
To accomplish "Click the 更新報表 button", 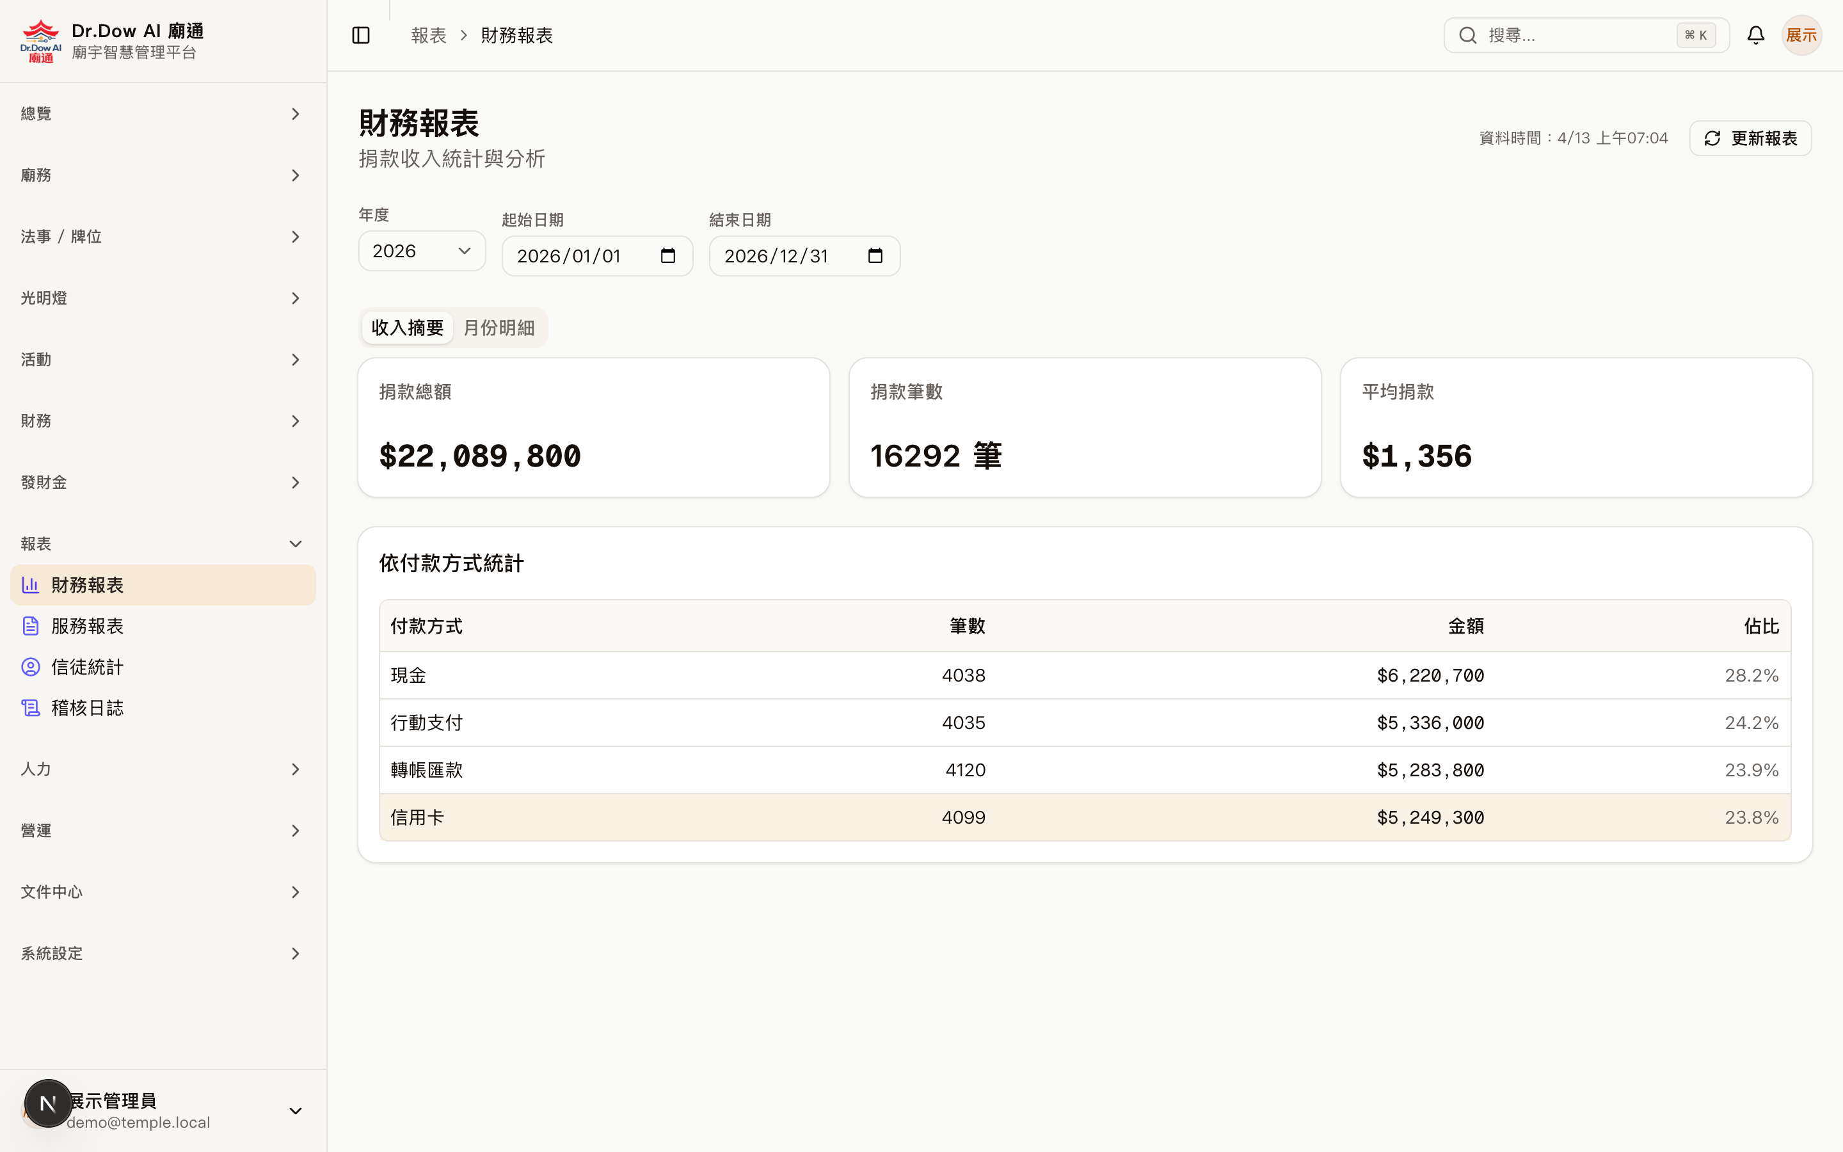I will coord(1750,138).
